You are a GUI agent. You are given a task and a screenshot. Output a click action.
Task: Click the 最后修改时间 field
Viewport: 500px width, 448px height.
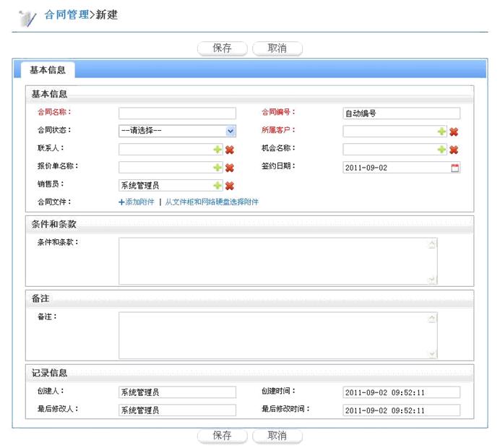click(x=402, y=410)
